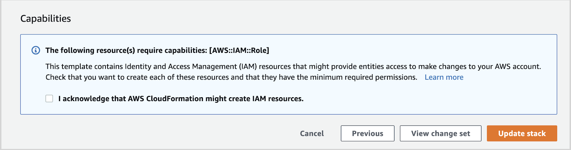Confirm changes by clicking Update stack
This screenshot has width=571, height=150.
point(522,133)
